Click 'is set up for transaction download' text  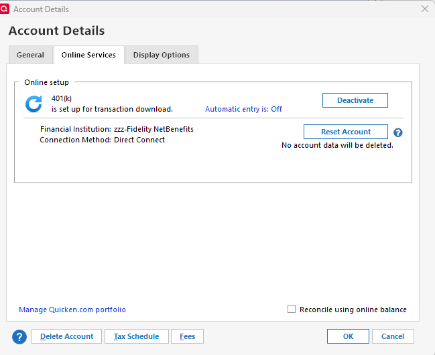coord(112,109)
